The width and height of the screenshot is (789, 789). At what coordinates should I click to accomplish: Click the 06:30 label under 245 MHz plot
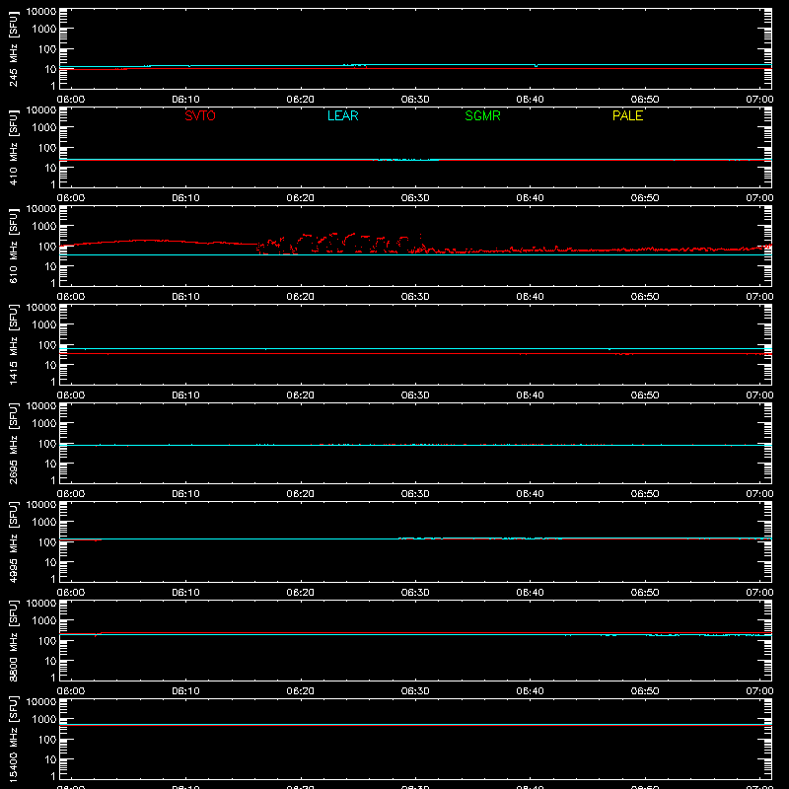click(x=415, y=100)
